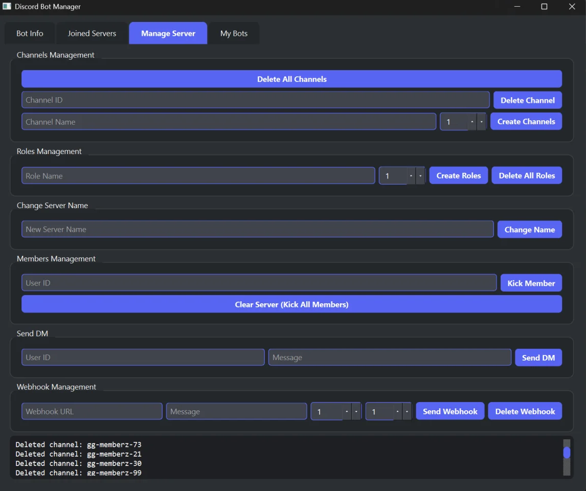Image resolution: width=586 pixels, height=491 pixels.
Task: Click the channel count number box
Action: click(454, 122)
